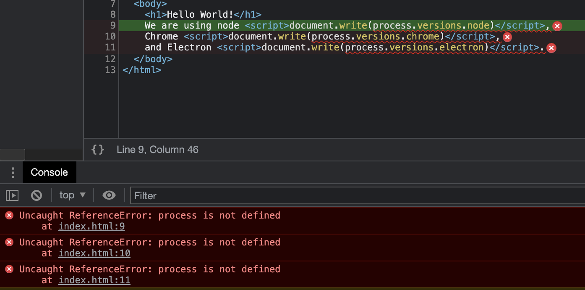This screenshot has height=290, width=585.
Task: Click the closing </body> tag in code
Action: point(153,59)
